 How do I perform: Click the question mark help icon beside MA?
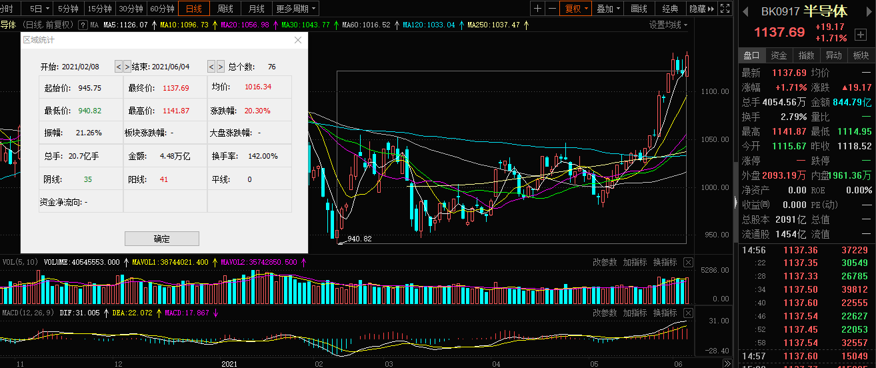[x=83, y=25]
